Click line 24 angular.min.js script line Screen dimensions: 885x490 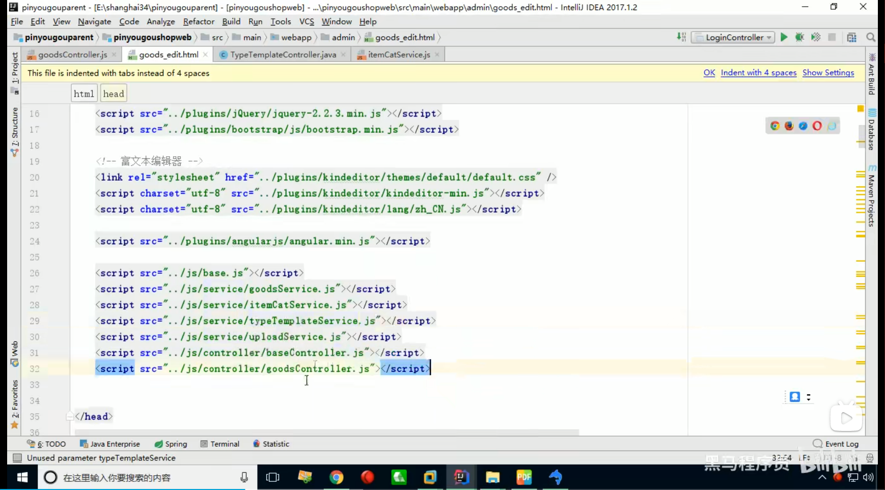pyautogui.click(x=262, y=241)
